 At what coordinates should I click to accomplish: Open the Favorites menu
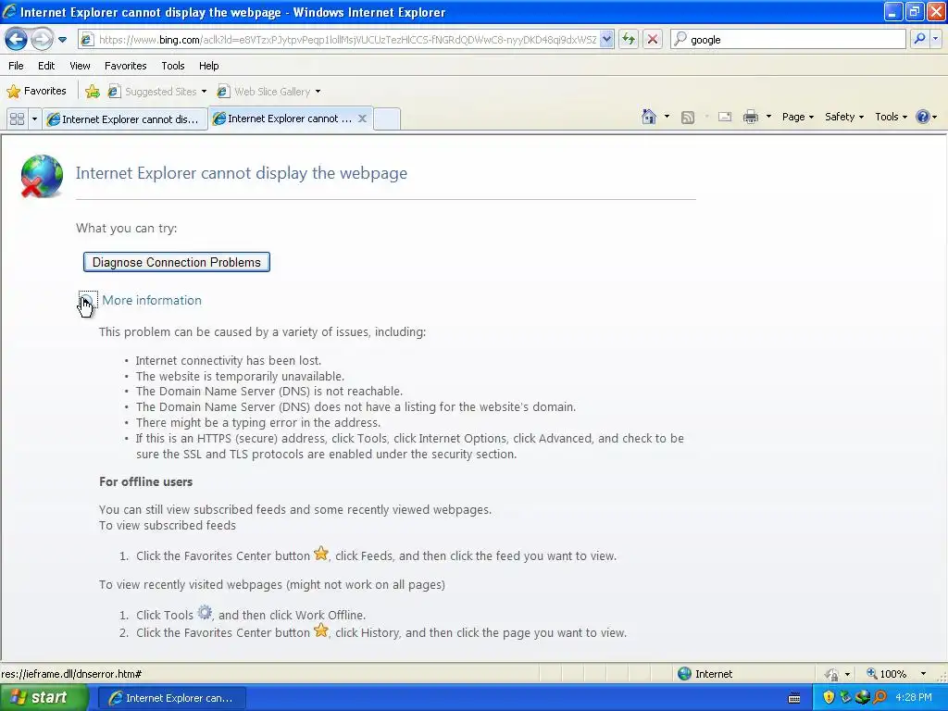pos(125,66)
